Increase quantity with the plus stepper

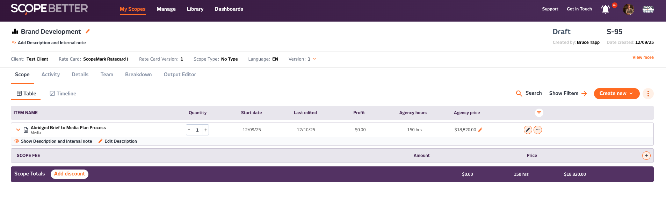click(206, 130)
